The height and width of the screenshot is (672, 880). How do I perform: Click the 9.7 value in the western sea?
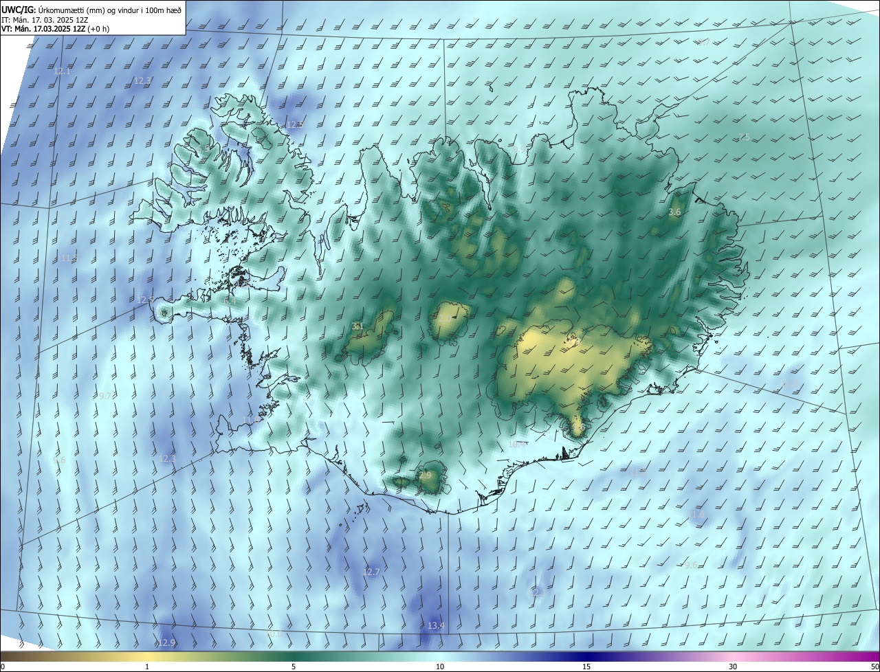click(105, 396)
